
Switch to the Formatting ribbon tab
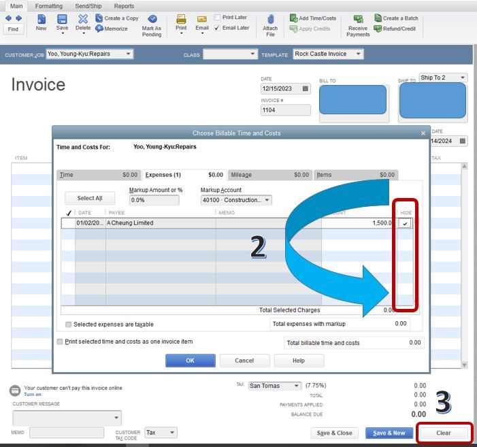[x=49, y=6]
